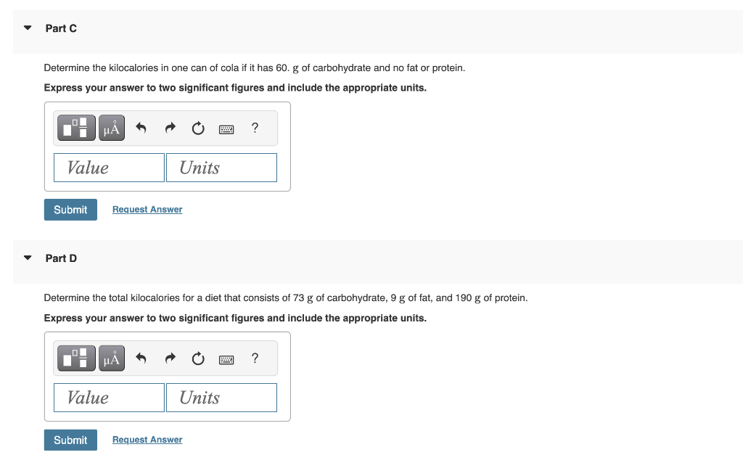Click the Value input field in Part C
The height and width of the screenshot is (476, 743).
pyautogui.click(x=108, y=167)
